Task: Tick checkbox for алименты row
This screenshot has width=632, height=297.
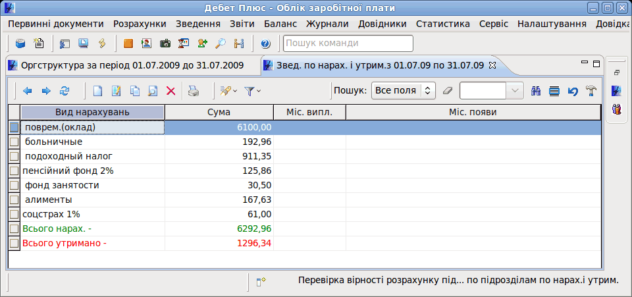Action: click(14, 200)
